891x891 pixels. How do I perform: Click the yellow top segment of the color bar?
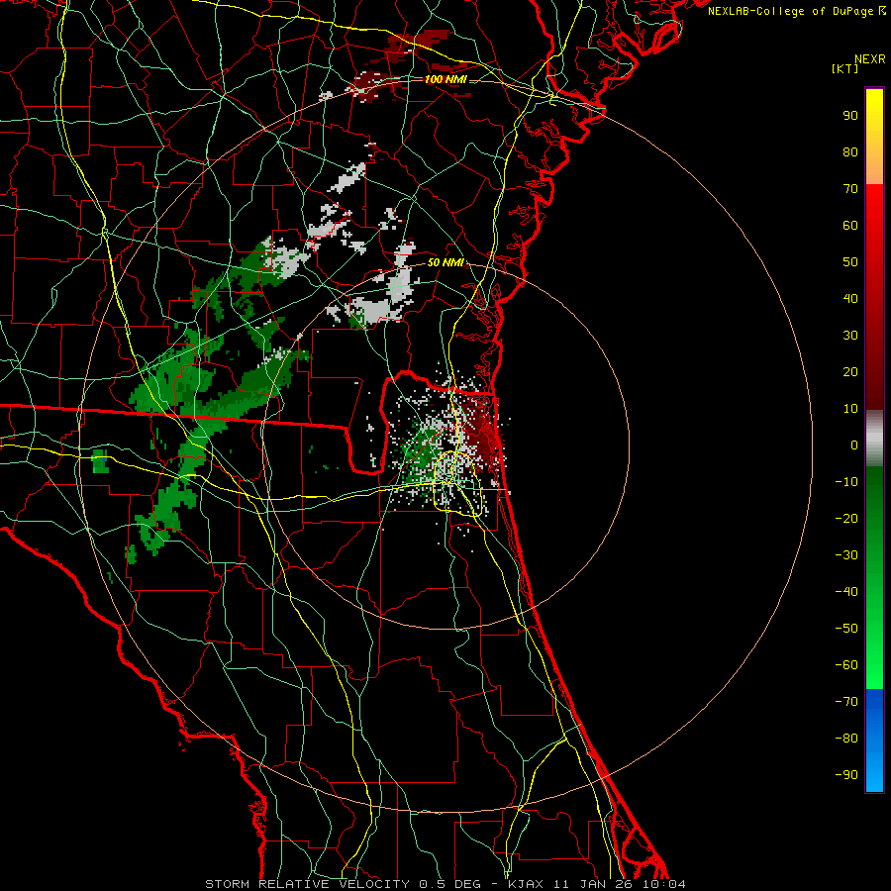tap(874, 137)
